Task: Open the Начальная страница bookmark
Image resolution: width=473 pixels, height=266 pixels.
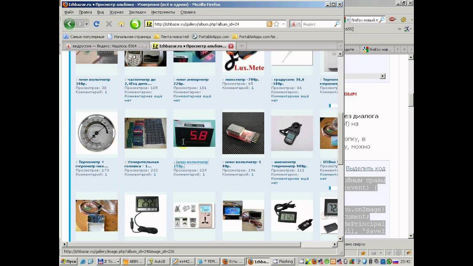Action: 129,37
